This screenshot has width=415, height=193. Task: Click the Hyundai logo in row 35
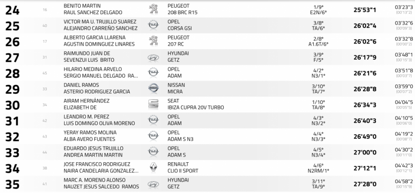(153, 183)
